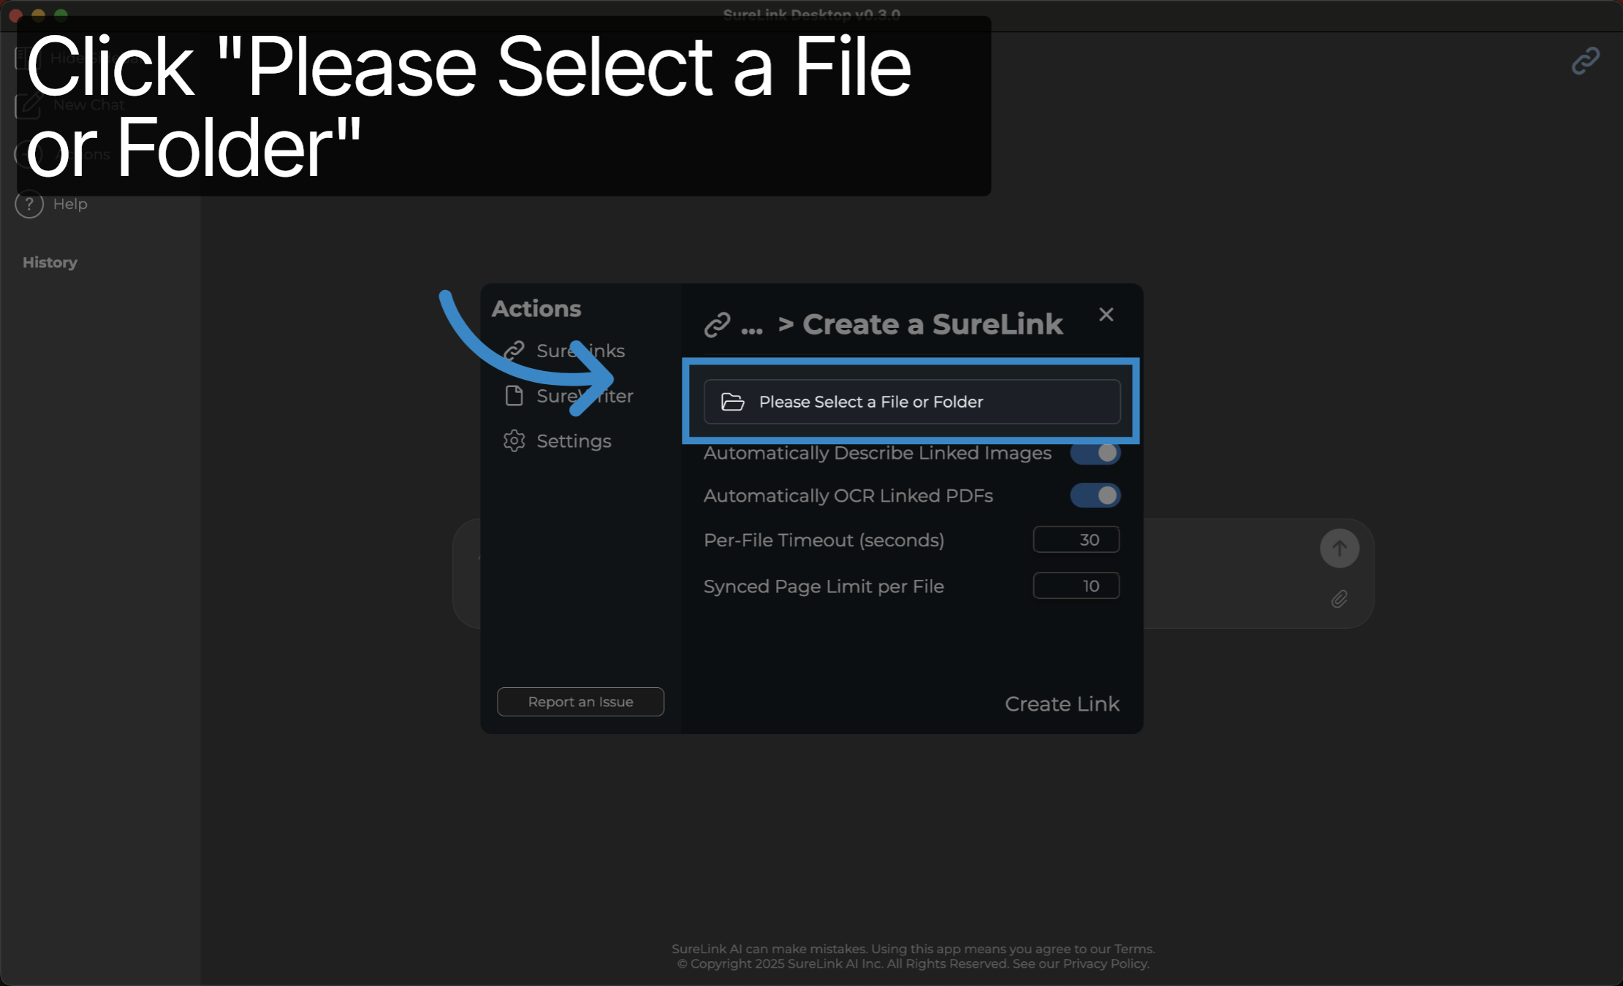Click the Settings gear icon
Image resolution: width=1623 pixels, height=986 pixels.
(x=514, y=441)
